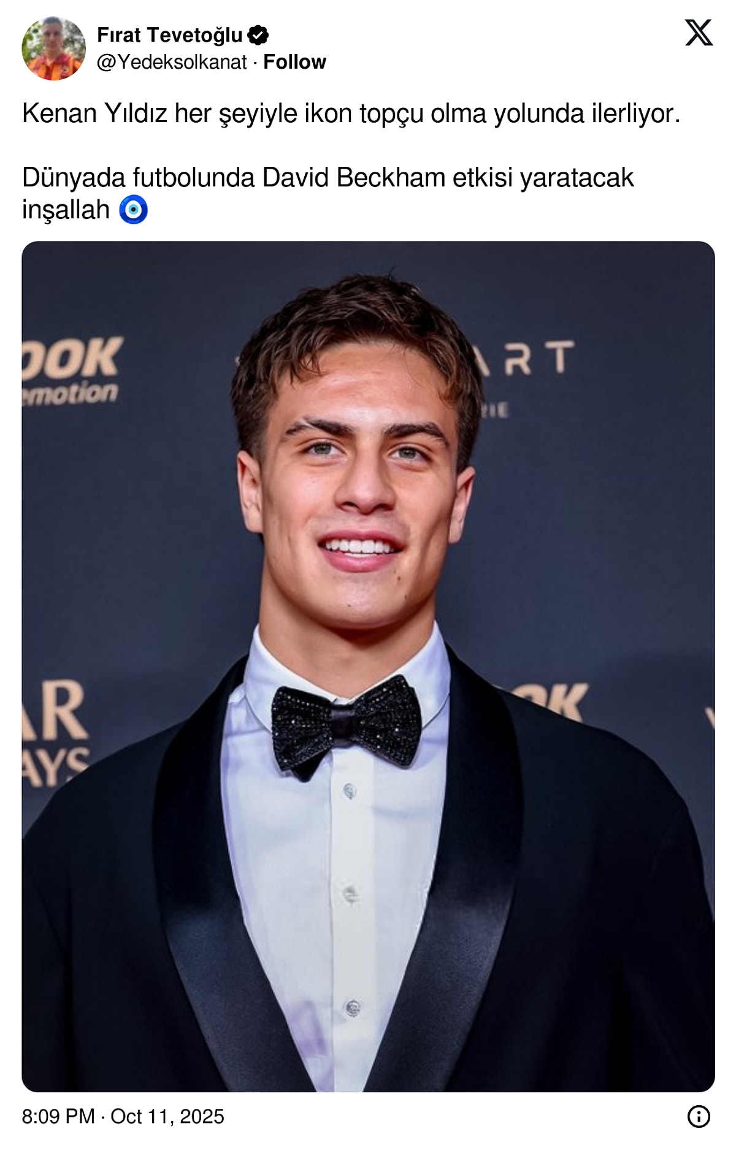This screenshot has width=736, height=1153.
Task: Click the Oct 11, 2025 date
Action: pyautogui.click(x=167, y=1116)
